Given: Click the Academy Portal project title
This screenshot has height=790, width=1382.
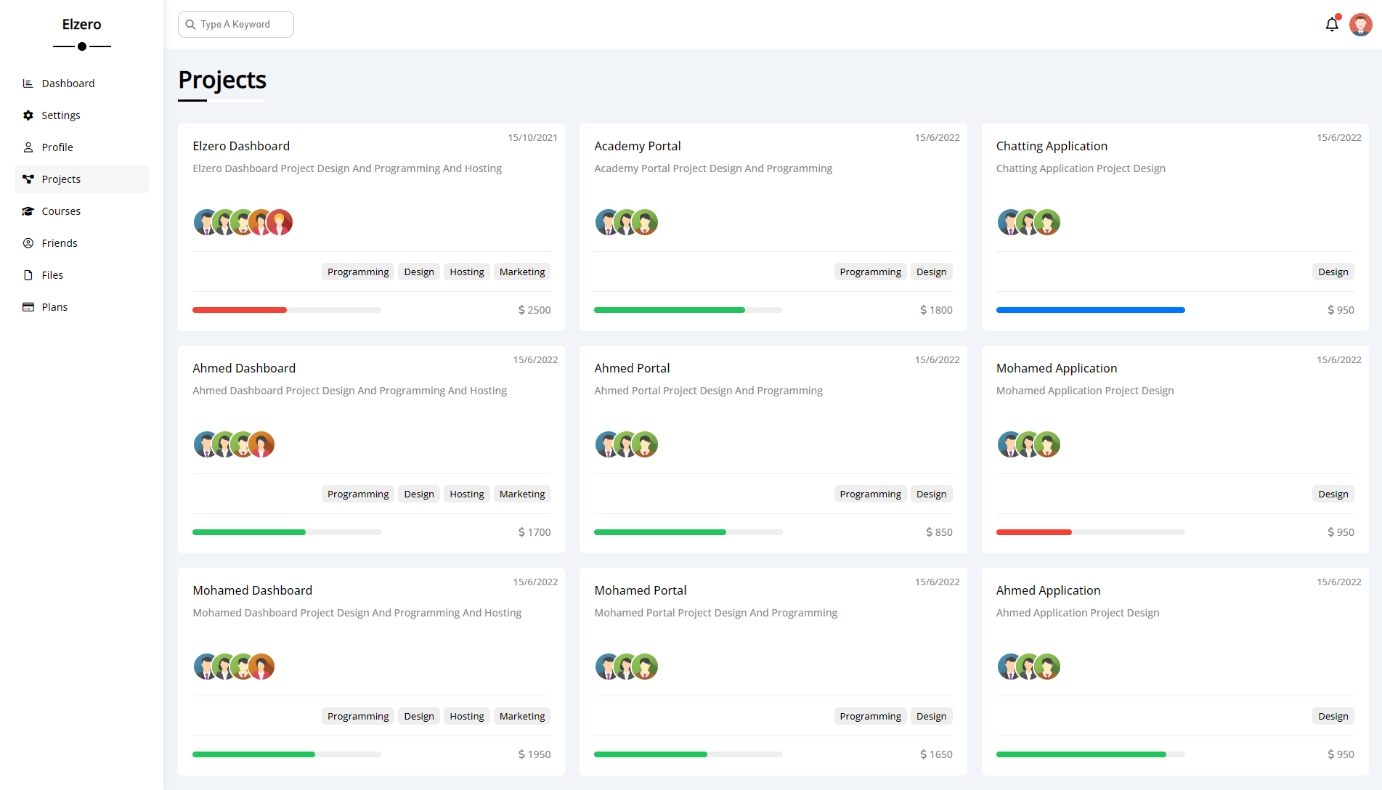Looking at the screenshot, I should [x=638, y=146].
